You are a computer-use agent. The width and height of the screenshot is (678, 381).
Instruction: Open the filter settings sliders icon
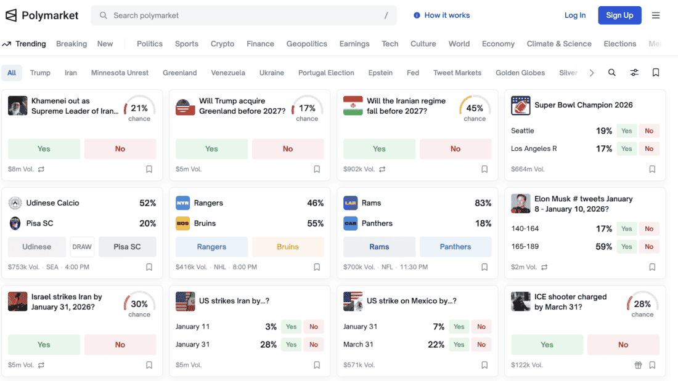click(x=634, y=73)
